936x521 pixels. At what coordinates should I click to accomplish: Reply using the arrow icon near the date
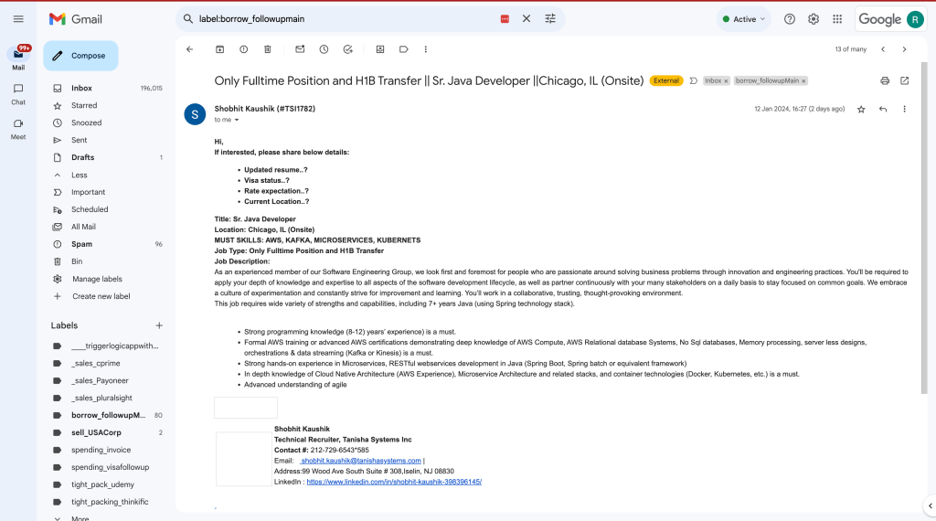pos(883,109)
